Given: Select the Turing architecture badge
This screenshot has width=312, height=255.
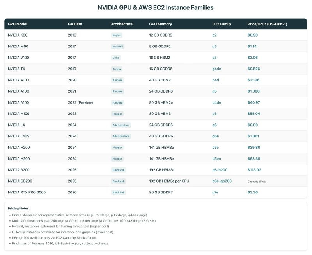Looking at the screenshot, I should click(117, 69).
